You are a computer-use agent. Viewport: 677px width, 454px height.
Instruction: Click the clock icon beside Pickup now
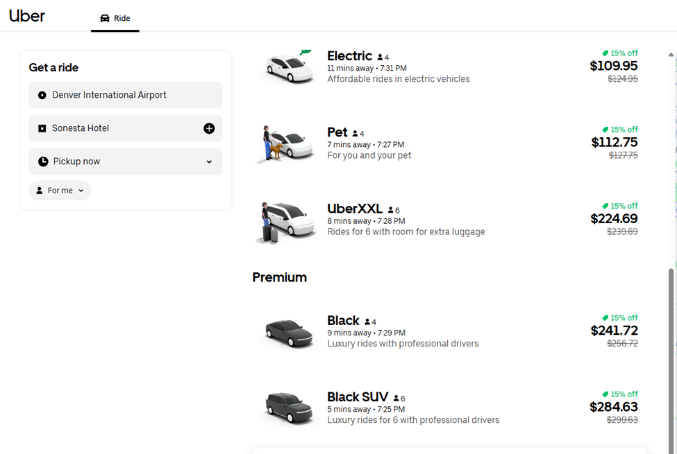pos(43,161)
